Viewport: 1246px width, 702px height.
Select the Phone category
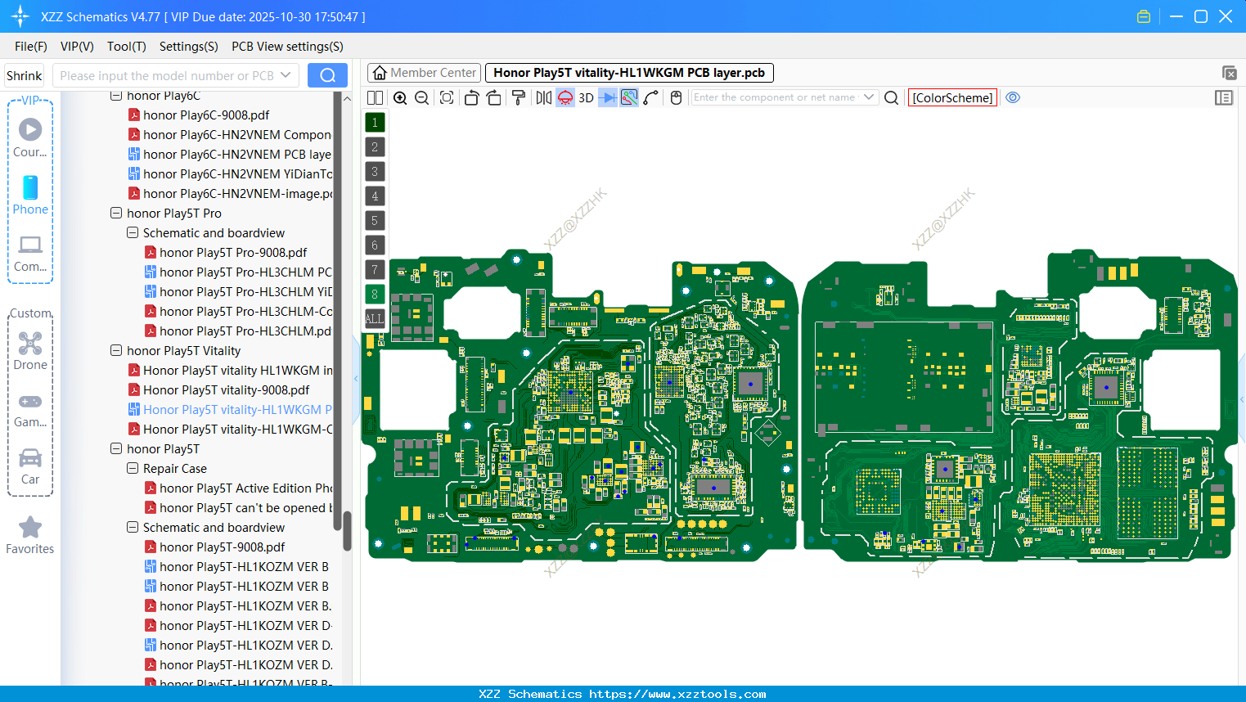click(x=30, y=196)
